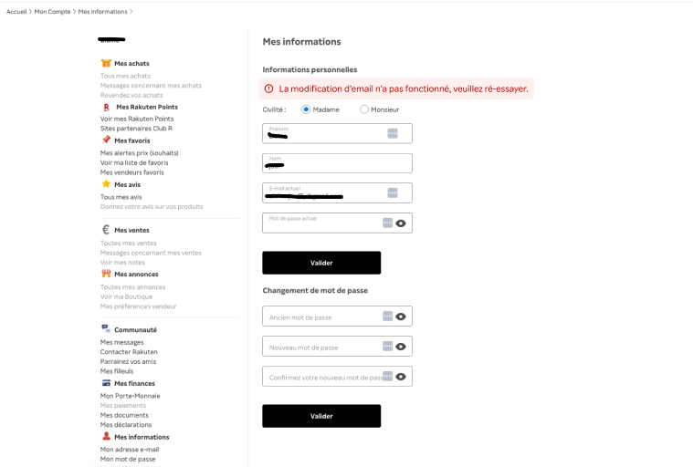Click the Nom input field
The image size is (693, 467).
pyautogui.click(x=337, y=163)
